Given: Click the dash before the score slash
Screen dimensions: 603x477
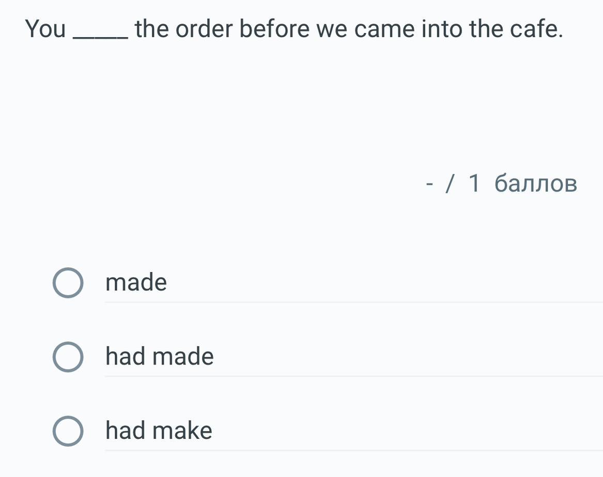Looking at the screenshot, I should click(x=429, y=184).
